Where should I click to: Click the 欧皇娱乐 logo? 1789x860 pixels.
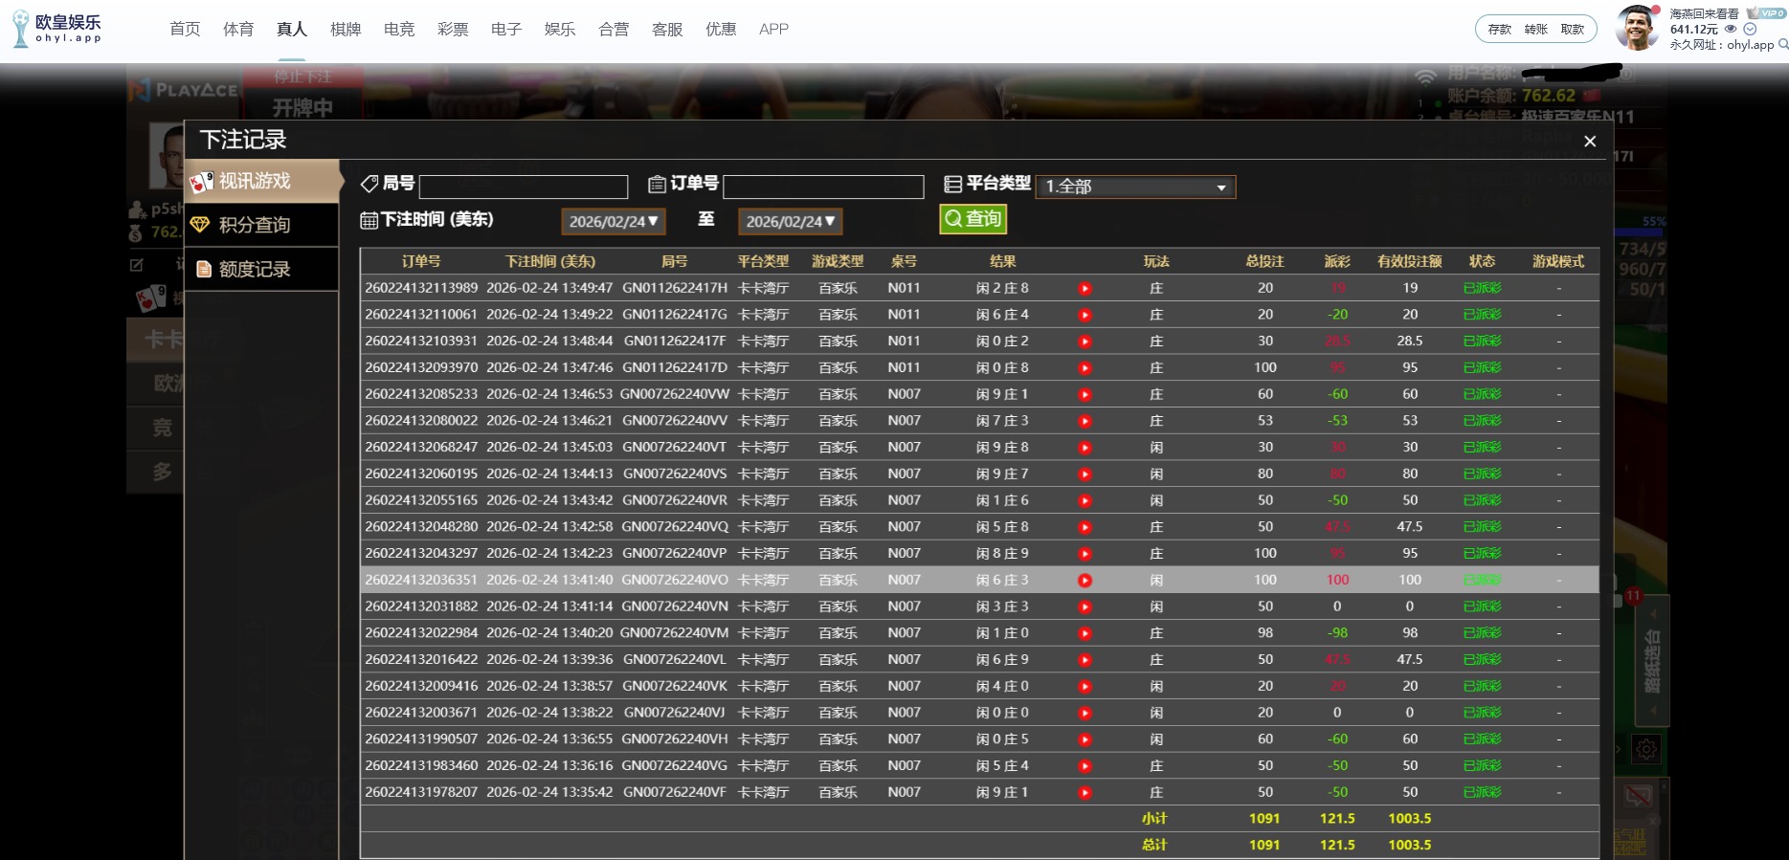[57, 29]
